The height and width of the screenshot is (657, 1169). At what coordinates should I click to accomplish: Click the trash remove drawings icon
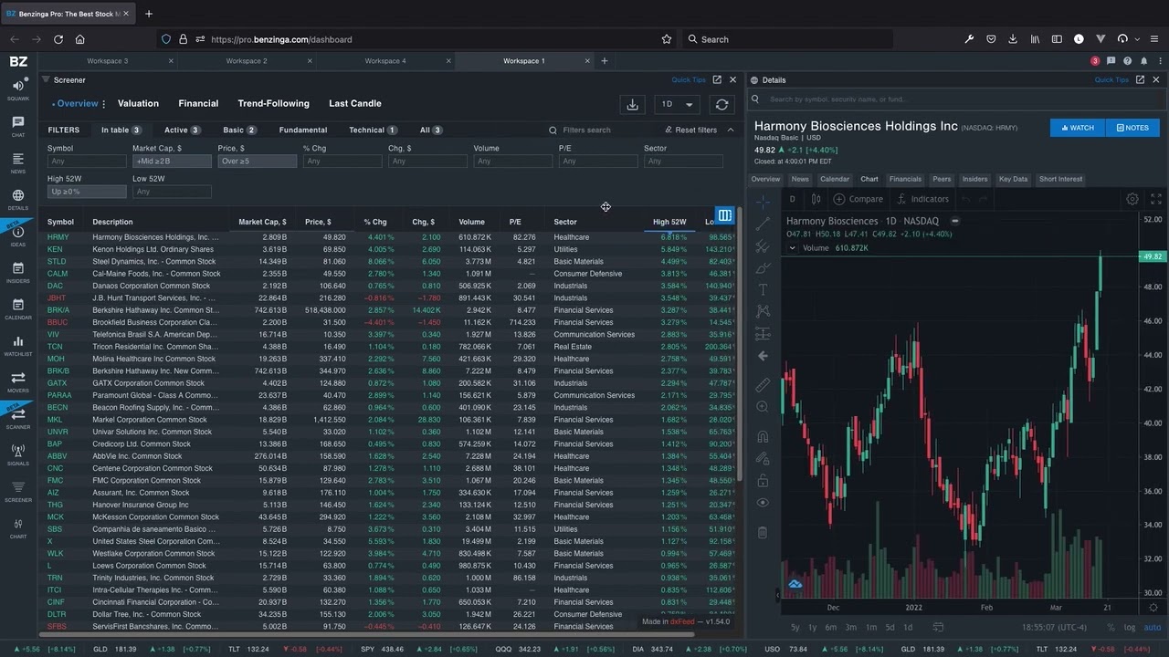763,532
